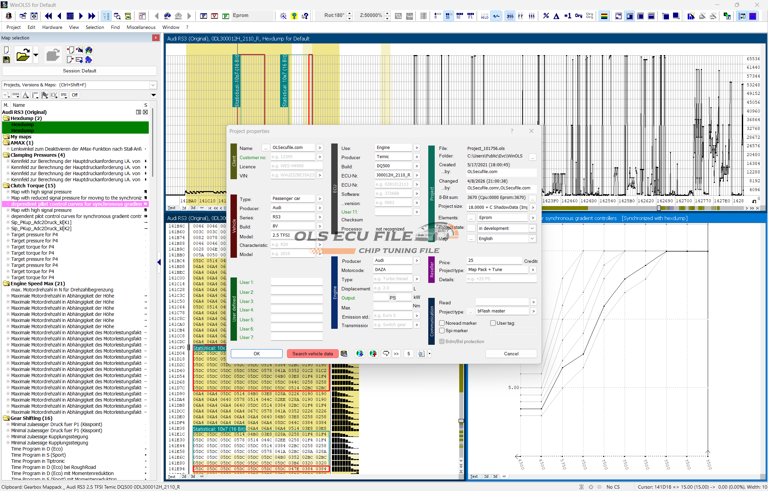768x491 pixels.
Task: Check the Spi marker checkbox
Action: tap(442, 331)
